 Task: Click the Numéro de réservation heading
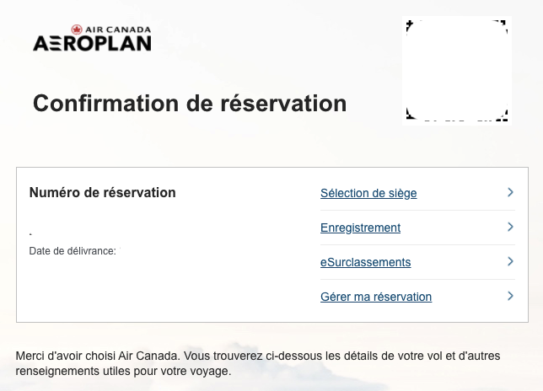click(x=102, y=192)
